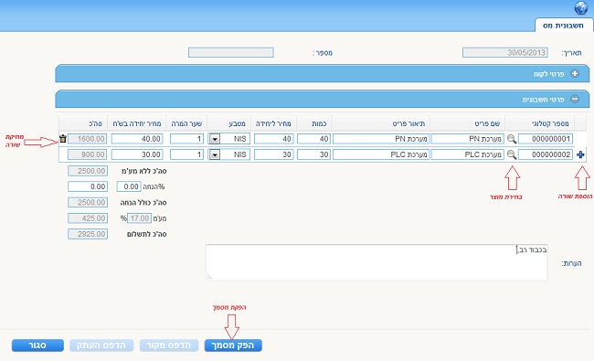Screen dimensions: 594x361
Task: Click total to pay field 2925.00
Action: (88, 234)
